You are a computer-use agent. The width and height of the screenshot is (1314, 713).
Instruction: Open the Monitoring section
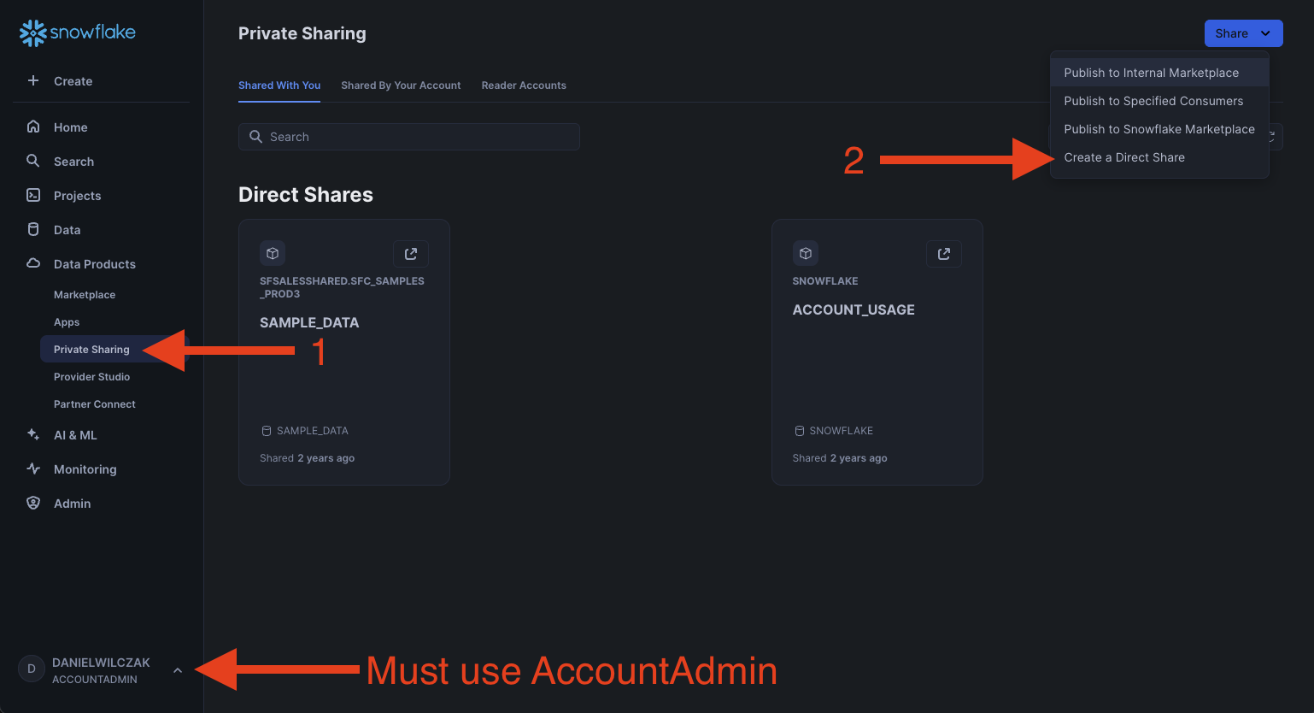pos(85,469)
